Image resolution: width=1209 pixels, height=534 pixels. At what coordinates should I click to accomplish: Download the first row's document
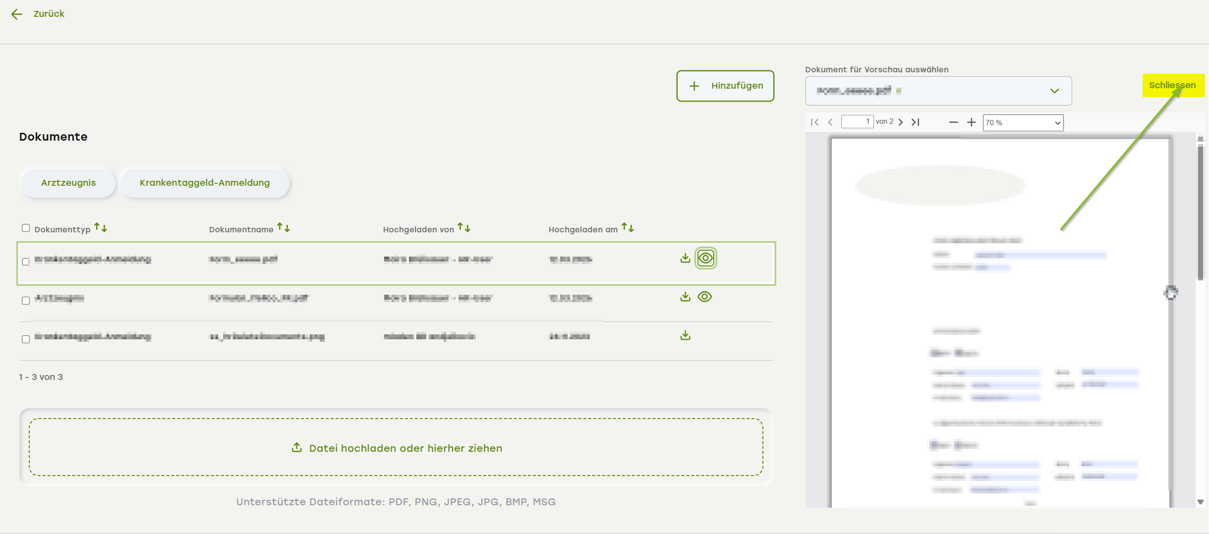[x=685, y=258]
